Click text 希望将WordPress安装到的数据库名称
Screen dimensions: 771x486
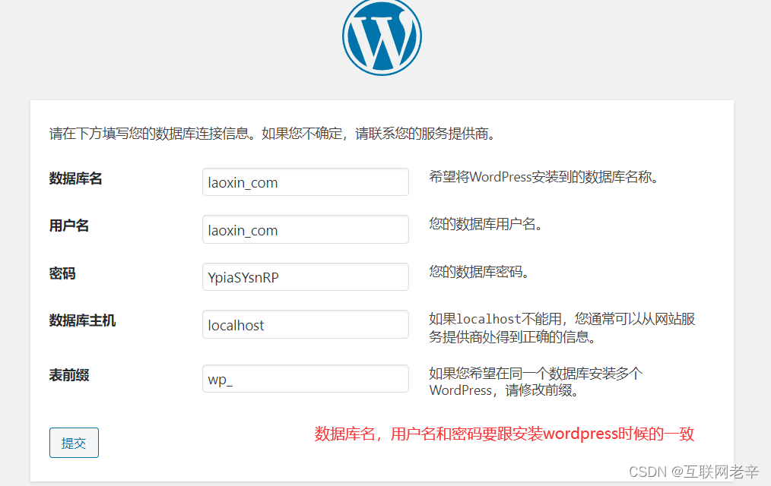point(544,177)
